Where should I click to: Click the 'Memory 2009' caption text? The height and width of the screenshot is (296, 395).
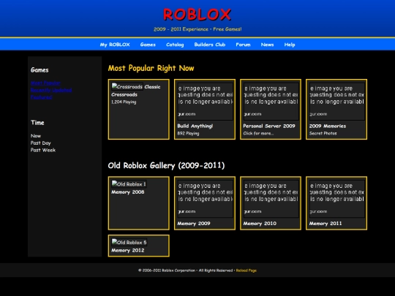pos(194,223)
